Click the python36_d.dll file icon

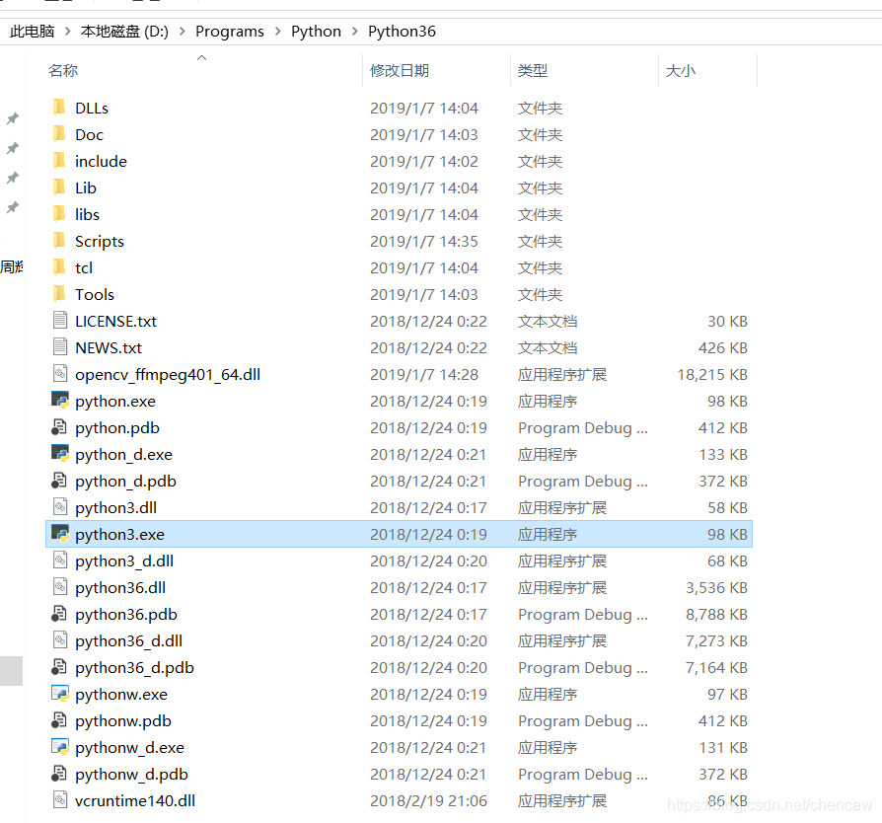click(59, 640)
